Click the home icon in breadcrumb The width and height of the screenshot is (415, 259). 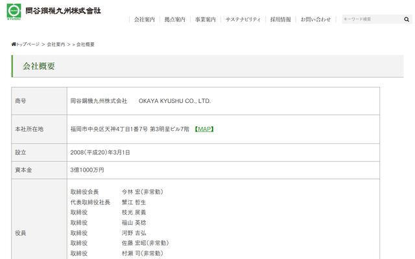click(x=14, y=44)
